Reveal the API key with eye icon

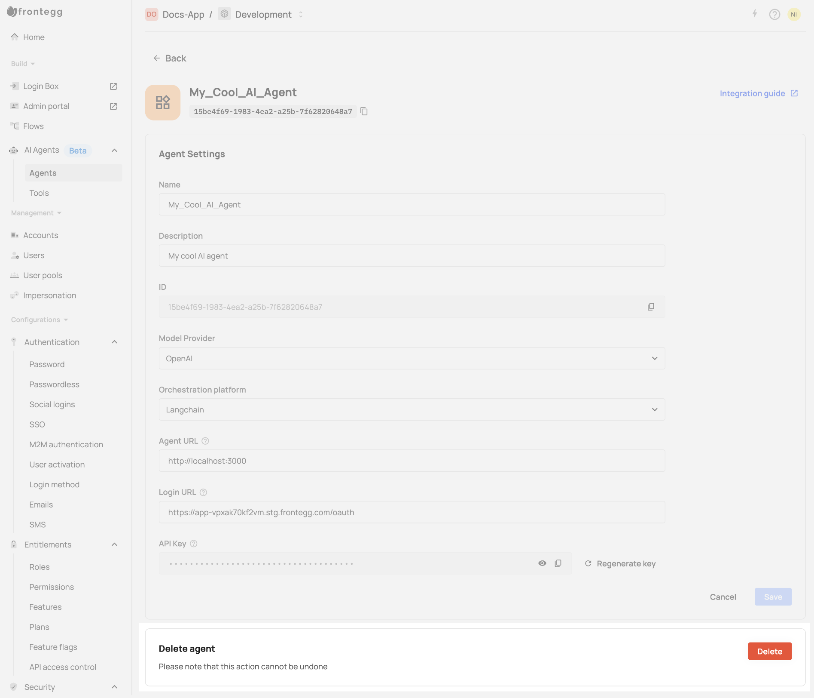click(542, 563)
